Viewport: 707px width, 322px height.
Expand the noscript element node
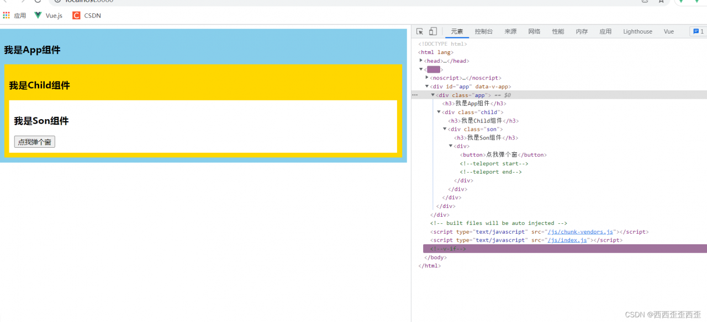point(427,78)
